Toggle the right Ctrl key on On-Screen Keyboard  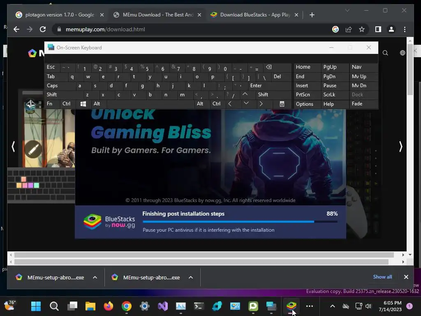pos(218,104)
